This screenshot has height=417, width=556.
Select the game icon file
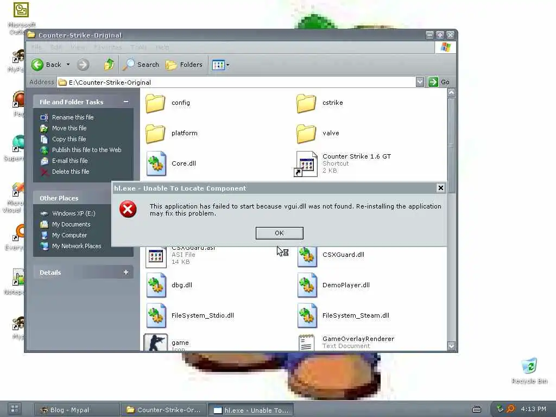(x=167, y=343)
